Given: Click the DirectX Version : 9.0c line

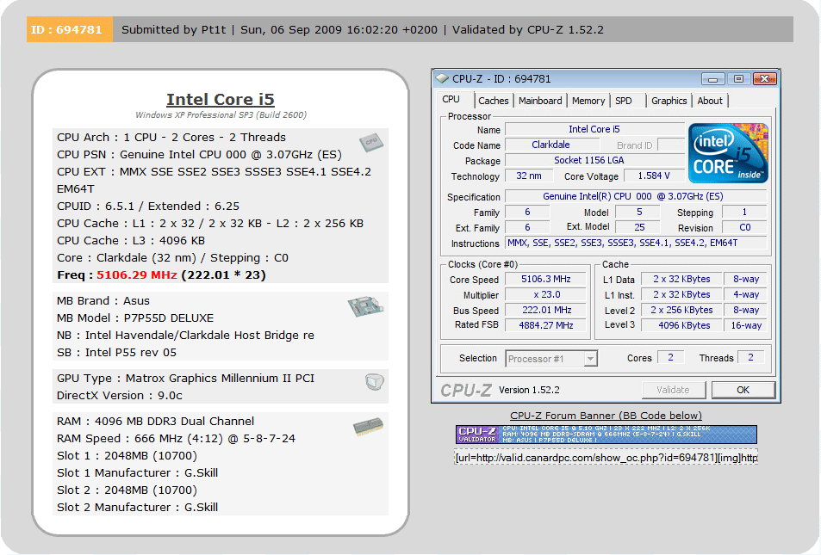Looking at the screenshot, I should [x=120, y=396].
